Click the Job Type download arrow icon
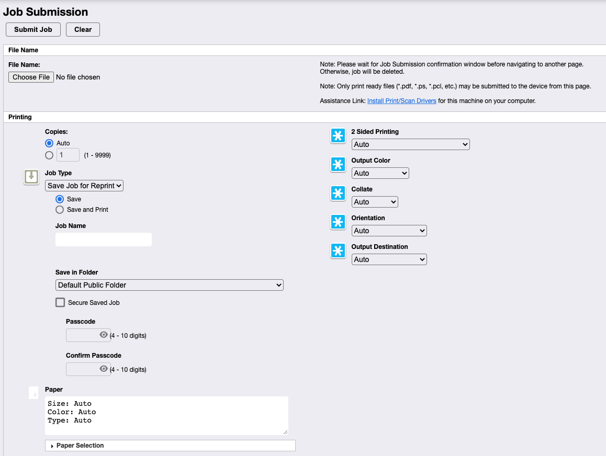 coord(31,177)
